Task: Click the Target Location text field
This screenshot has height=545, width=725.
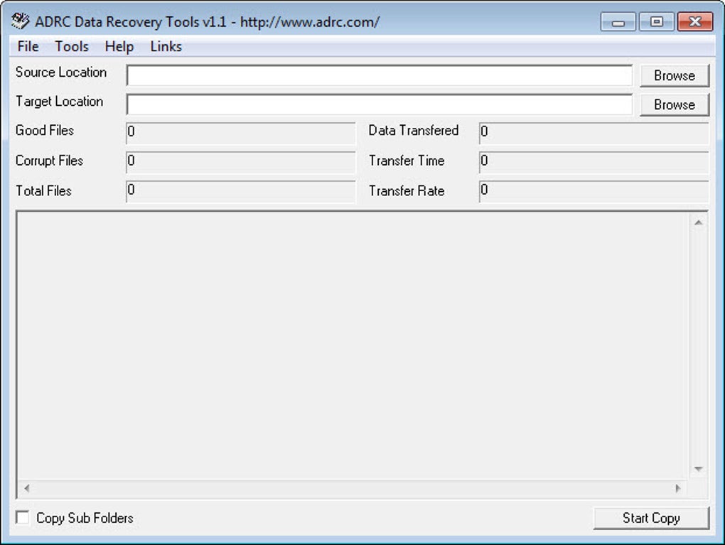Action: (379, 104)
